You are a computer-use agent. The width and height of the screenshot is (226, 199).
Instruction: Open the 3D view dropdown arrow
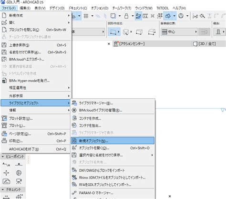175,16
